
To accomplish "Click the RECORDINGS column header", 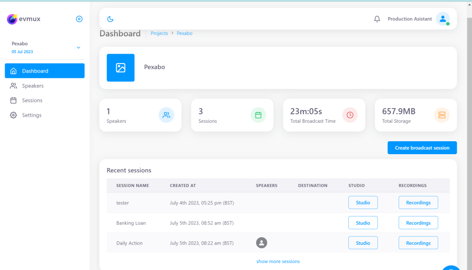I will [x=412, y=186].
